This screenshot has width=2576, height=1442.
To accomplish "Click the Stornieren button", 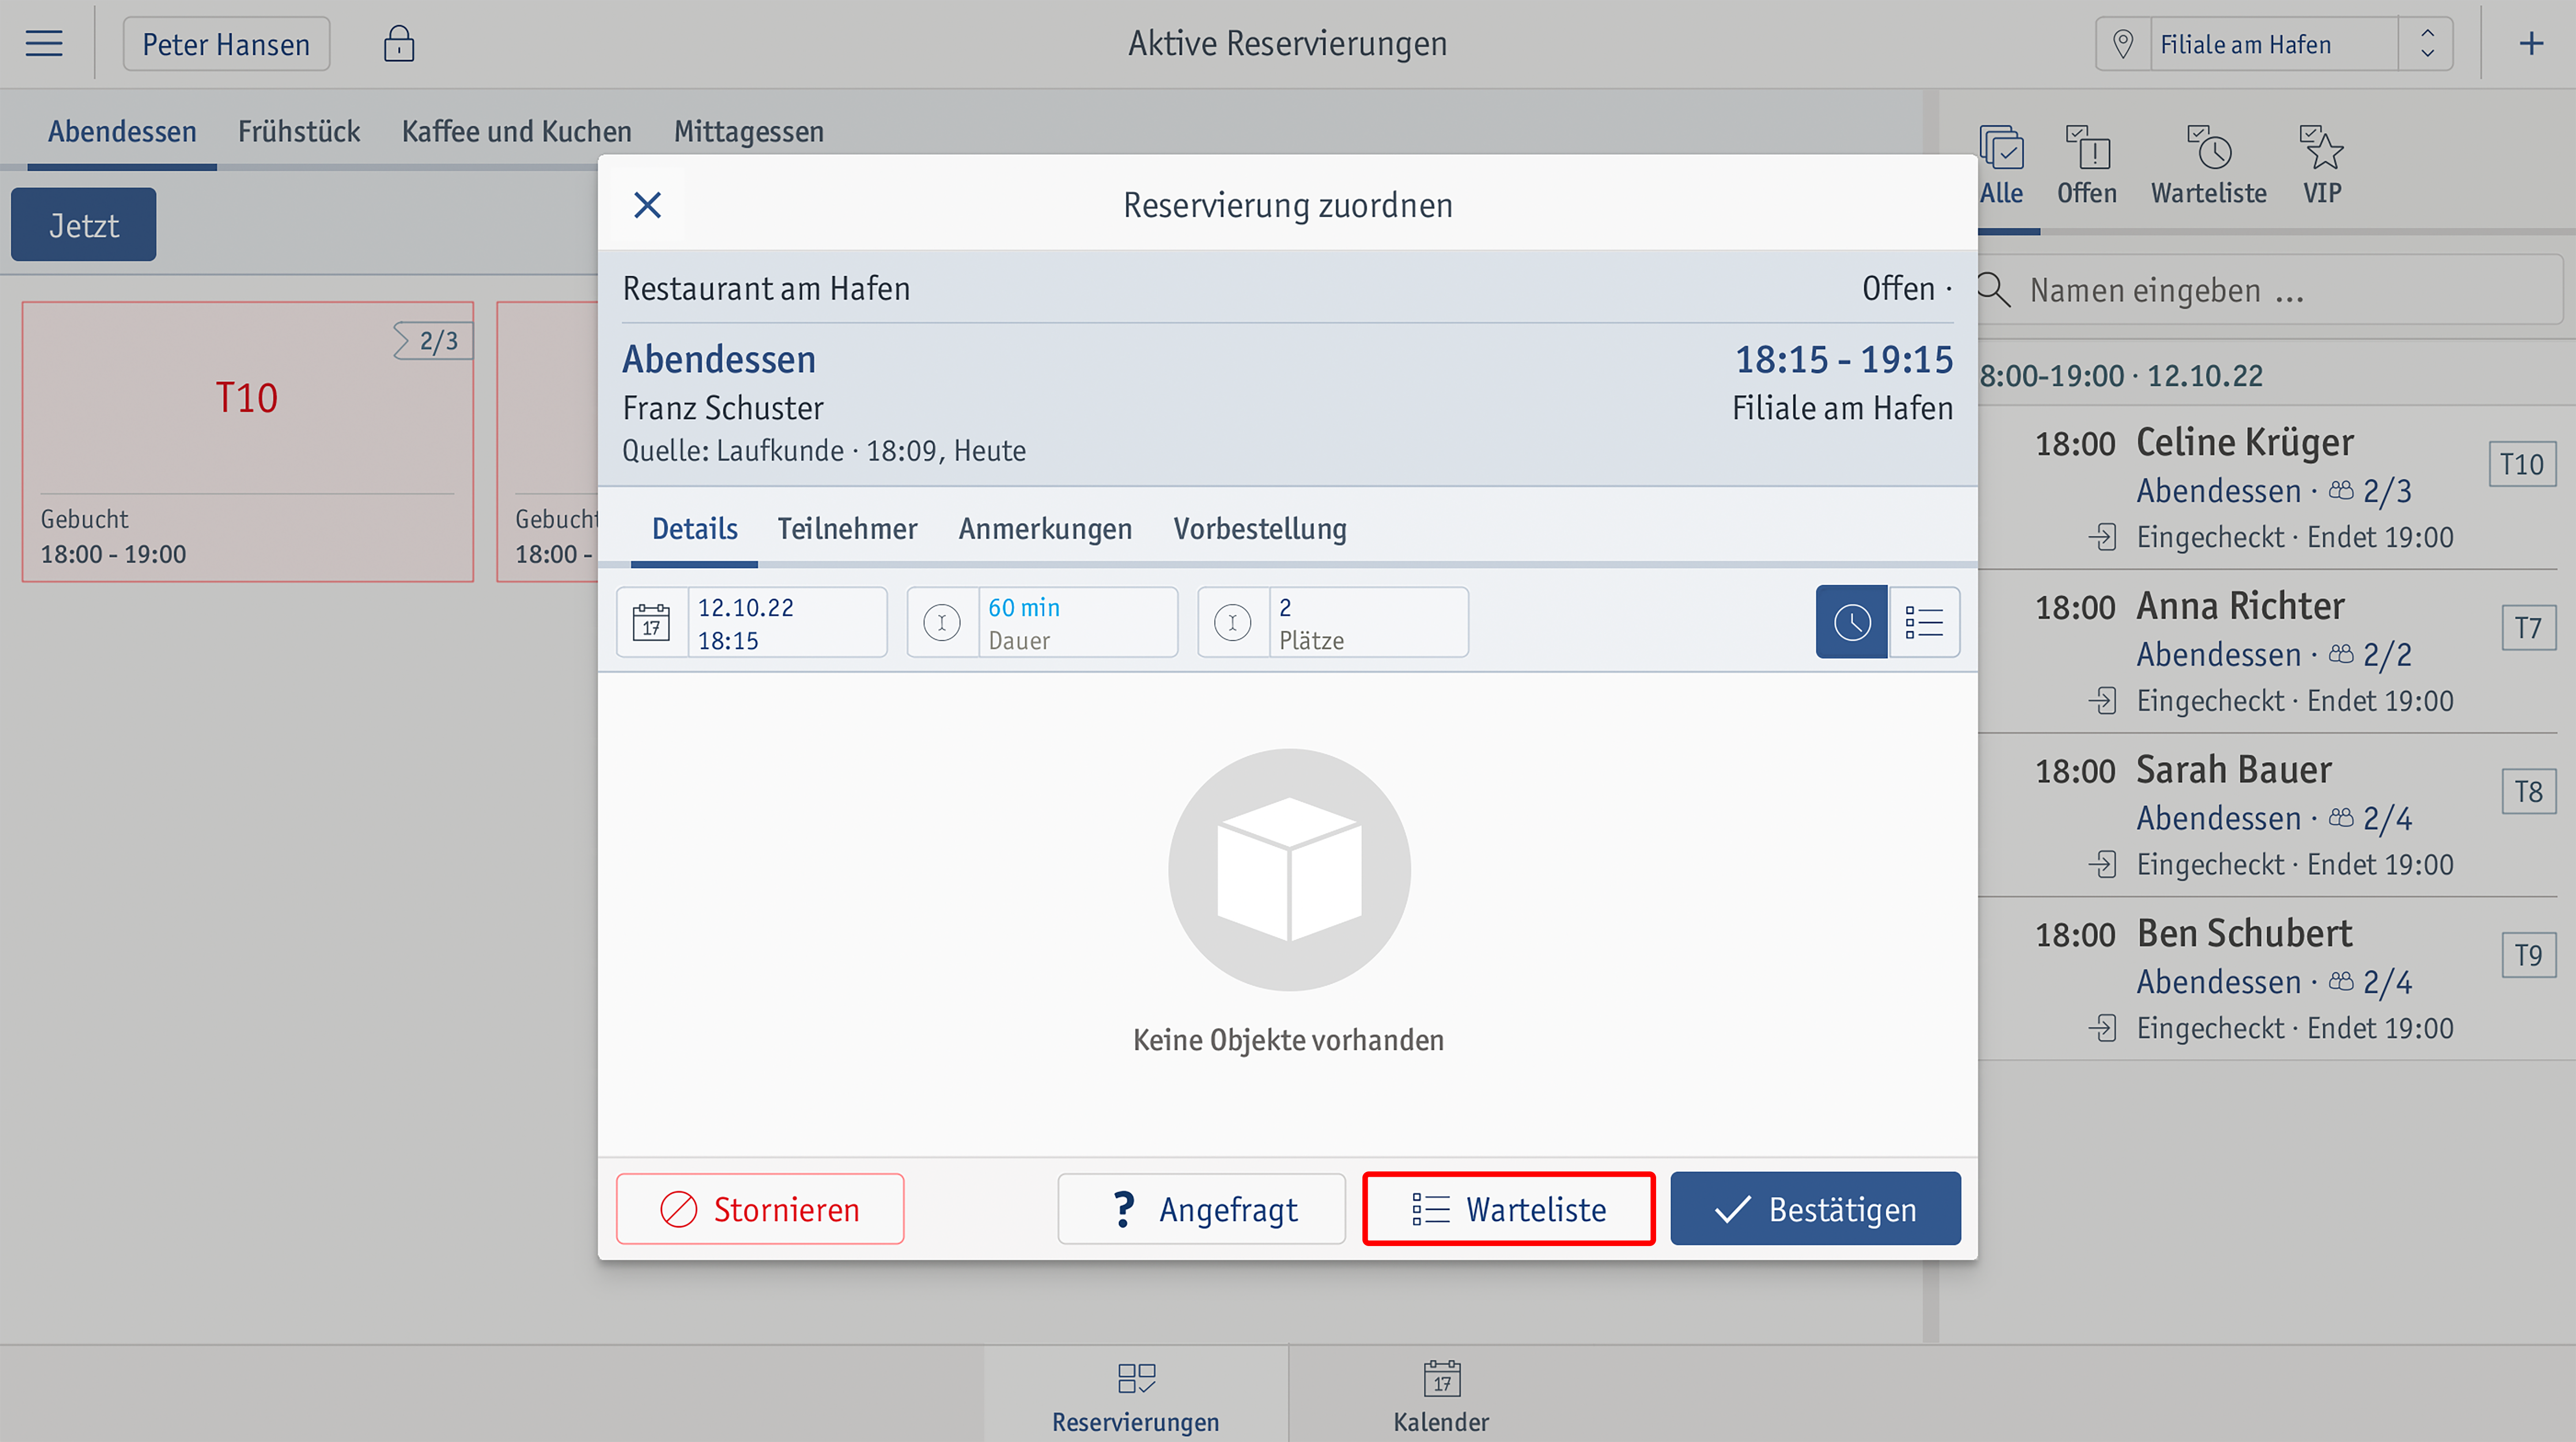I will (x=760, y=1209).
